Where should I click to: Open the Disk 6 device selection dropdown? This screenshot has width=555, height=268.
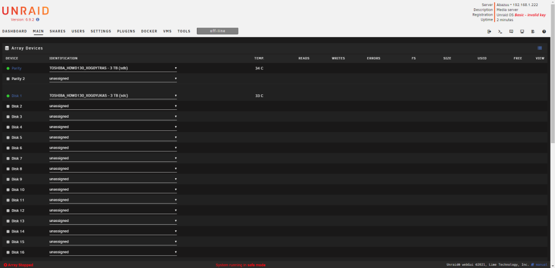[x=113, y=148]
